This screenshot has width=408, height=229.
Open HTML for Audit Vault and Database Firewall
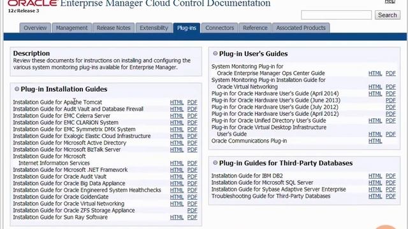coord(177,109)
